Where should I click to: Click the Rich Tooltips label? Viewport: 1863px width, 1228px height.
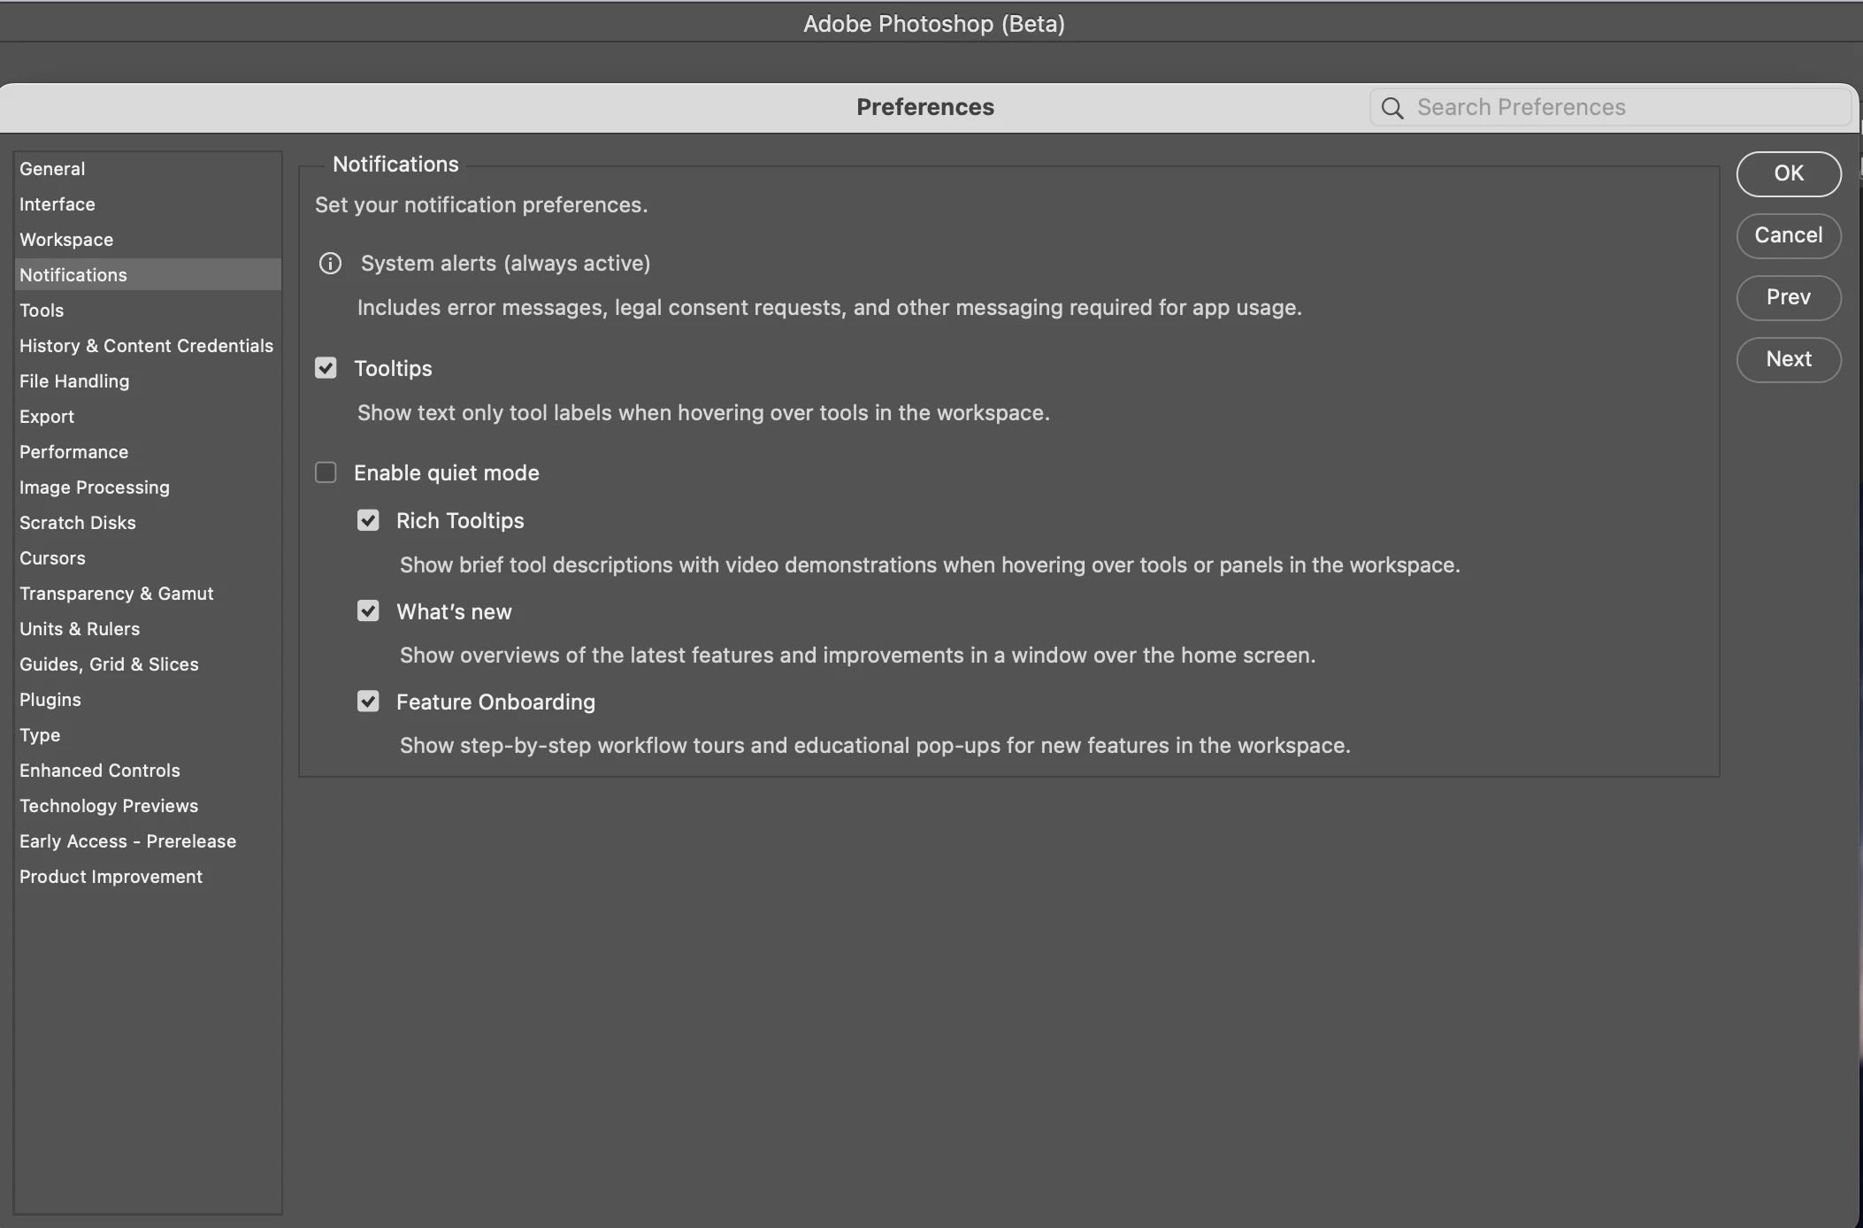[460, 521]
